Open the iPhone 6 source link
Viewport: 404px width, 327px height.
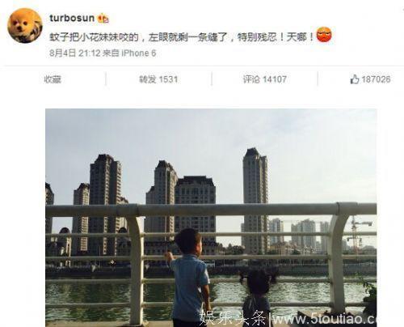(x=139, y=53)
